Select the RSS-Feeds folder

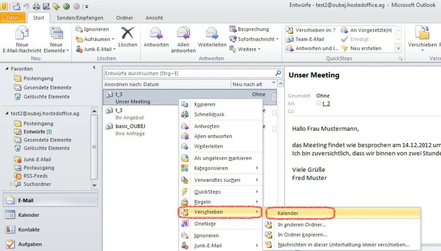[36, 176]
